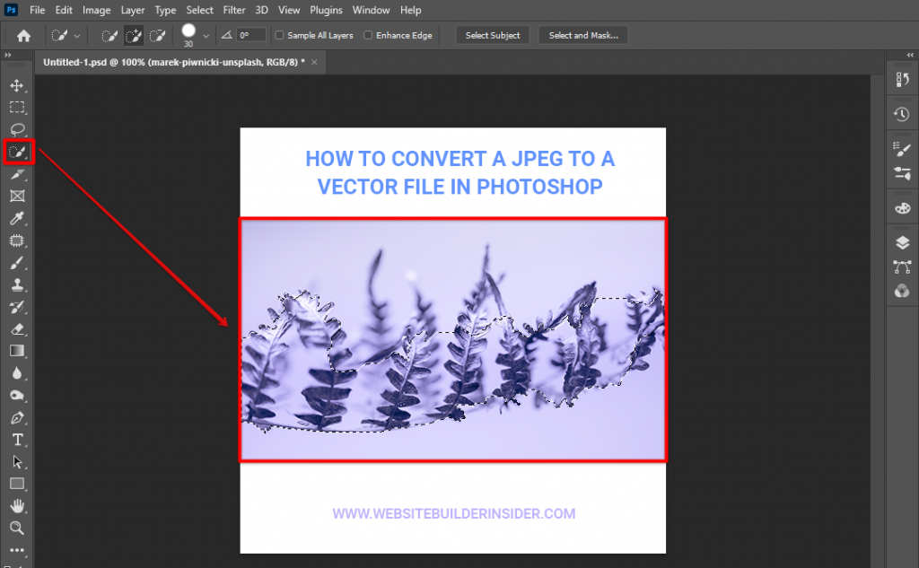Viewport: 919px width, 568px height.
Task: Turn on Enhance Edge
Action: click(368, 35)
